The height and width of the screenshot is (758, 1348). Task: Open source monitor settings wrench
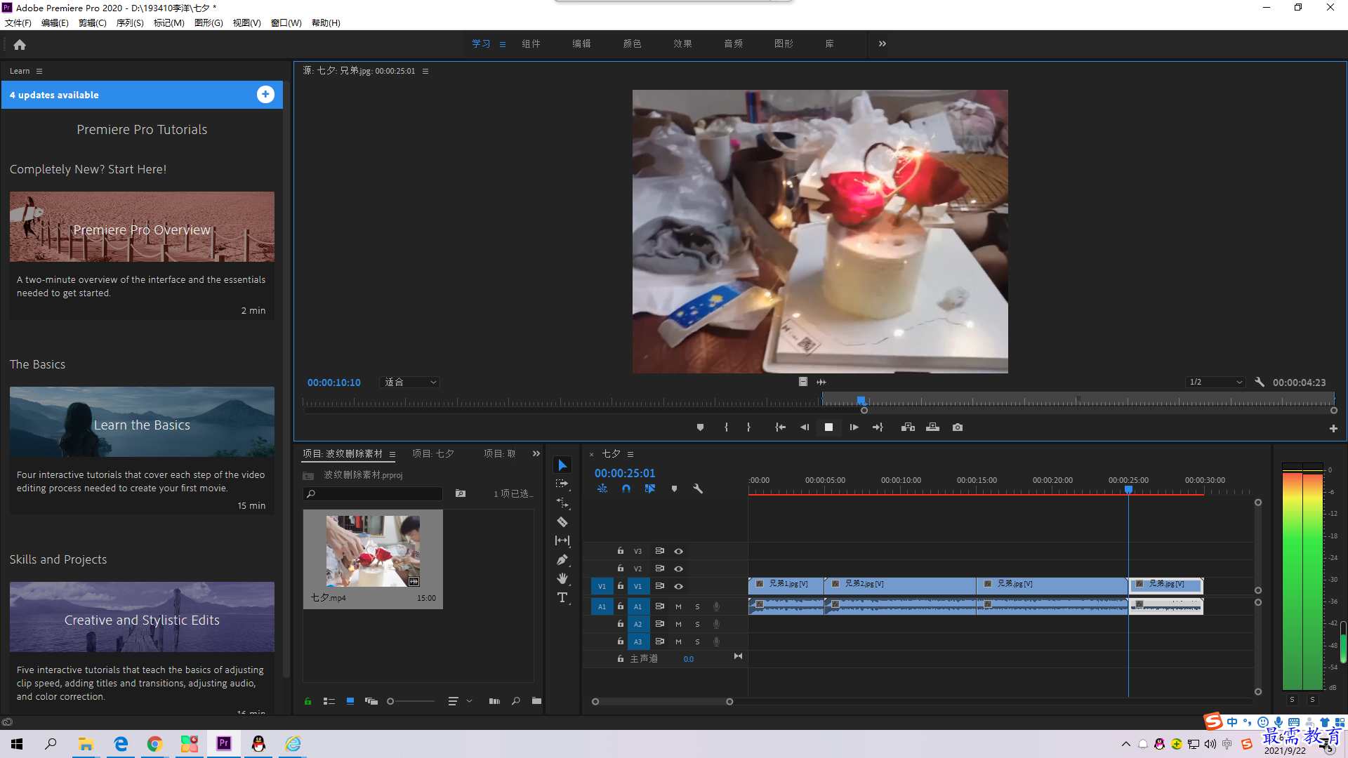(1260, 383)
